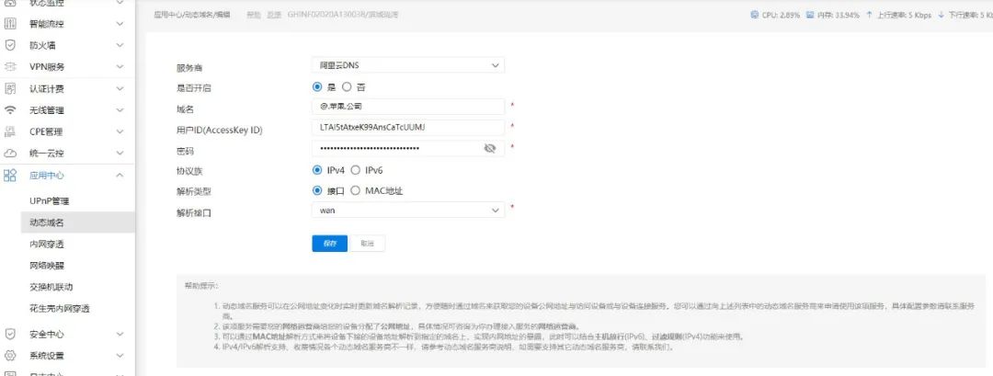Open the 服务商 dropdown showing 阿里云DNS

408,65
